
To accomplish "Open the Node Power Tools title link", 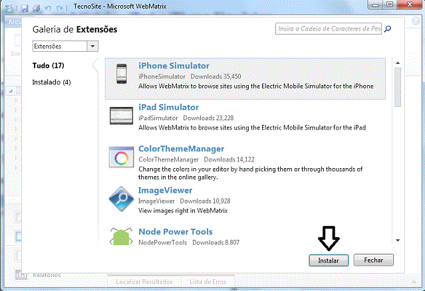I will [176, 232].
